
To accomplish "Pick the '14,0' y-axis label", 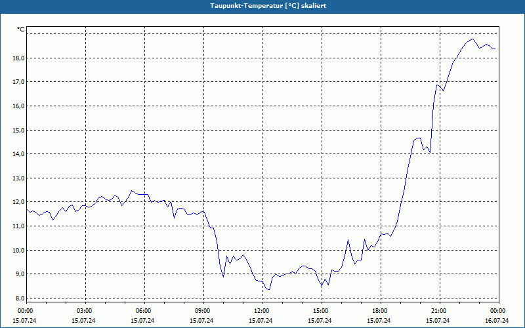I will [18, 154].
